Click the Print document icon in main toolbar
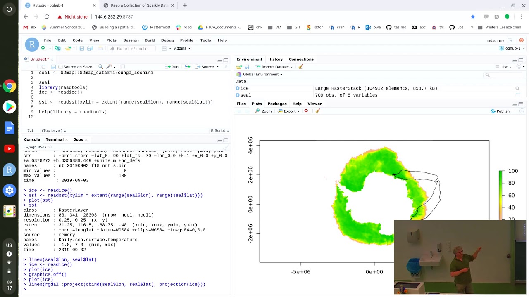The image size is (529, 297). (100, 48)
